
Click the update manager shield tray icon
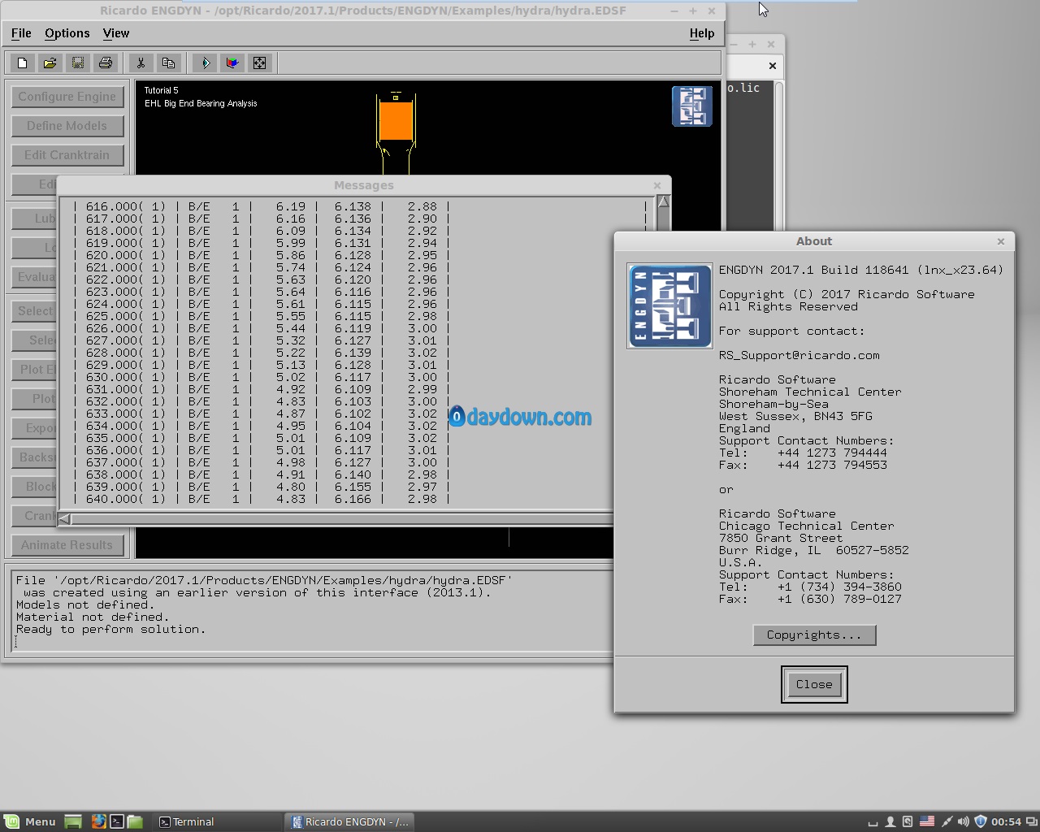tap(980, 821)
